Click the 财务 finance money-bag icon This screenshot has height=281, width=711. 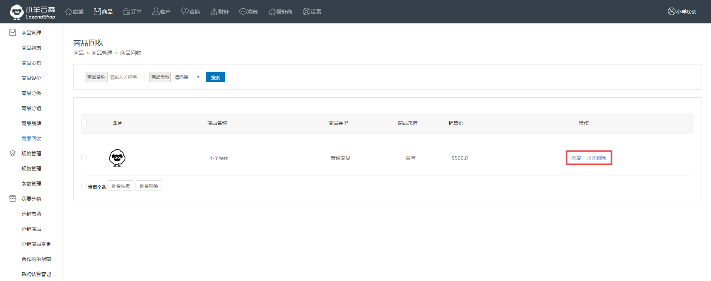click(x=214, y=12)
